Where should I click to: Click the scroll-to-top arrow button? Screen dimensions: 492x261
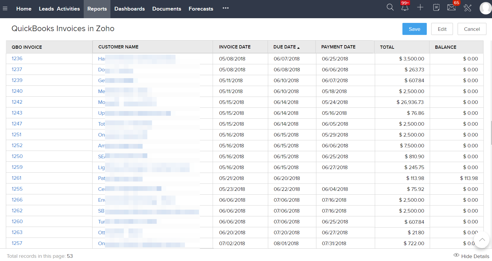point(482,240)
